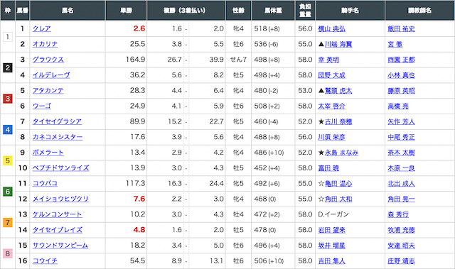The height and width of the screenshot is (269, 455).
Task: Open trainer 安達 昭夫 page
Action: [x=401, y=246]
